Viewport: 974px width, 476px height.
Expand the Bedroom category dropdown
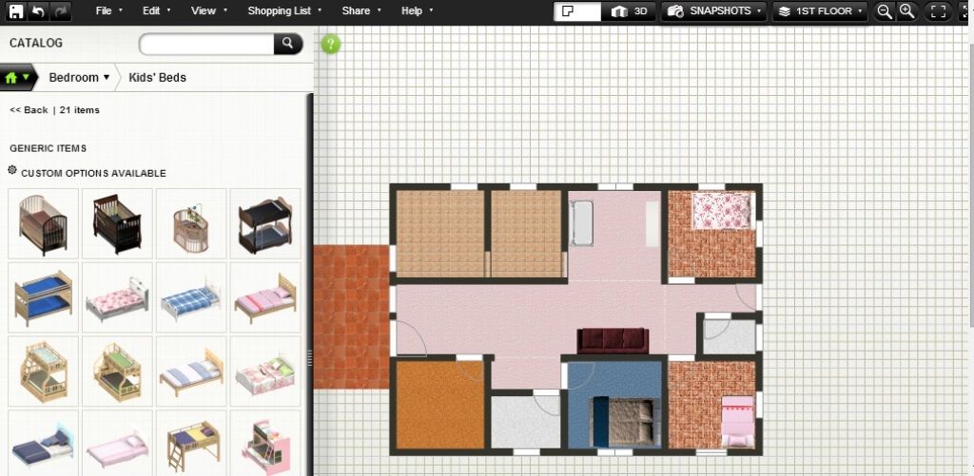tap(79, 78)
